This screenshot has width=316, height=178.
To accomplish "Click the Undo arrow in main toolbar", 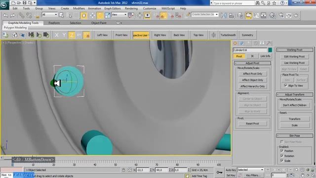I will (5, 15).
